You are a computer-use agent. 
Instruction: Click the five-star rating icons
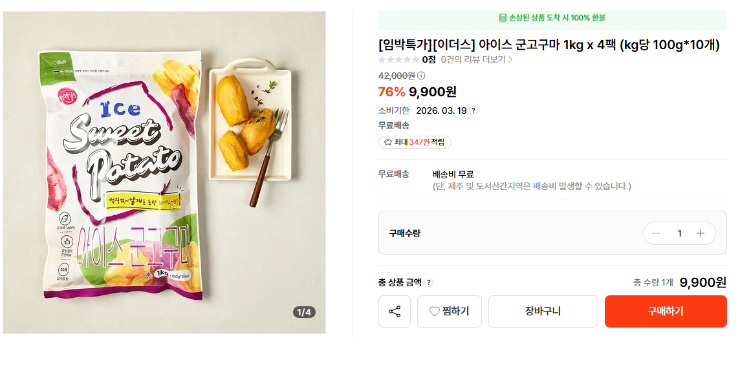click(x=398, y=59)
